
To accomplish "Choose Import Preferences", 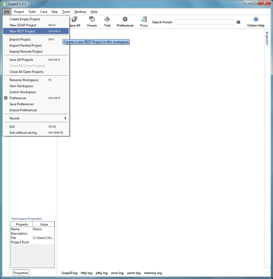I will point(36,110).
